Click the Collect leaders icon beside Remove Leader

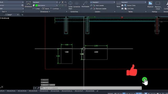click(x=91, y=9)
